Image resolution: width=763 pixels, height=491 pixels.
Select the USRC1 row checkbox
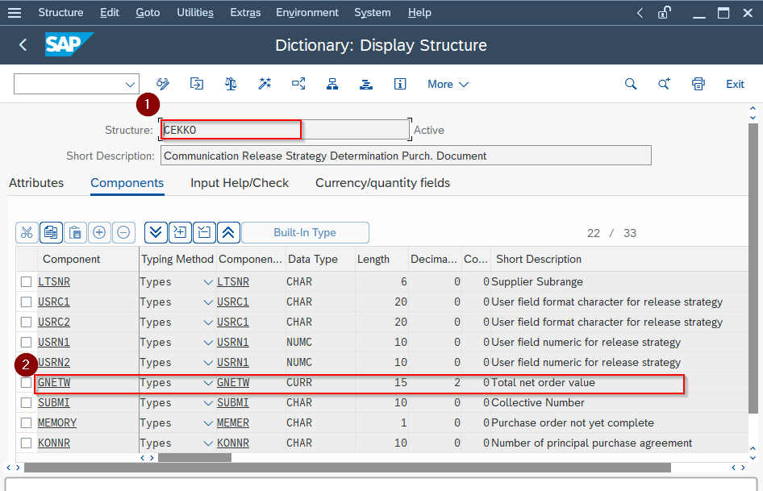[x=27, y=302]
